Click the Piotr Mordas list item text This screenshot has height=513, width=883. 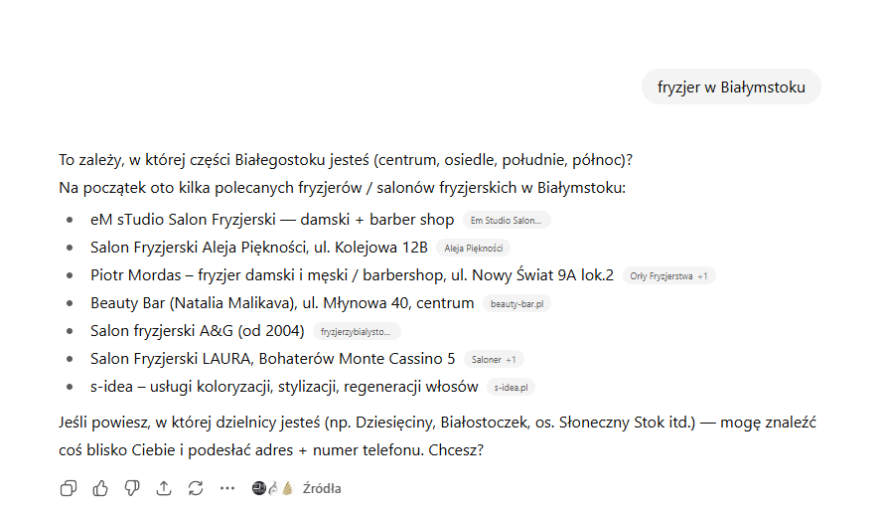[x=352, y=275]
